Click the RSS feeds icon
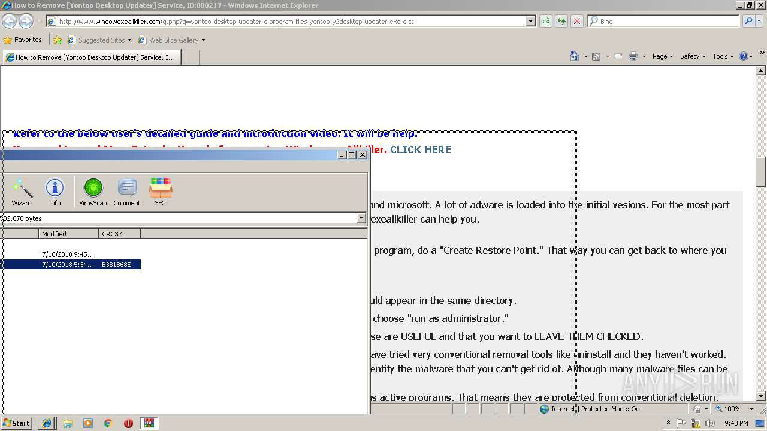 coord(596,56)
